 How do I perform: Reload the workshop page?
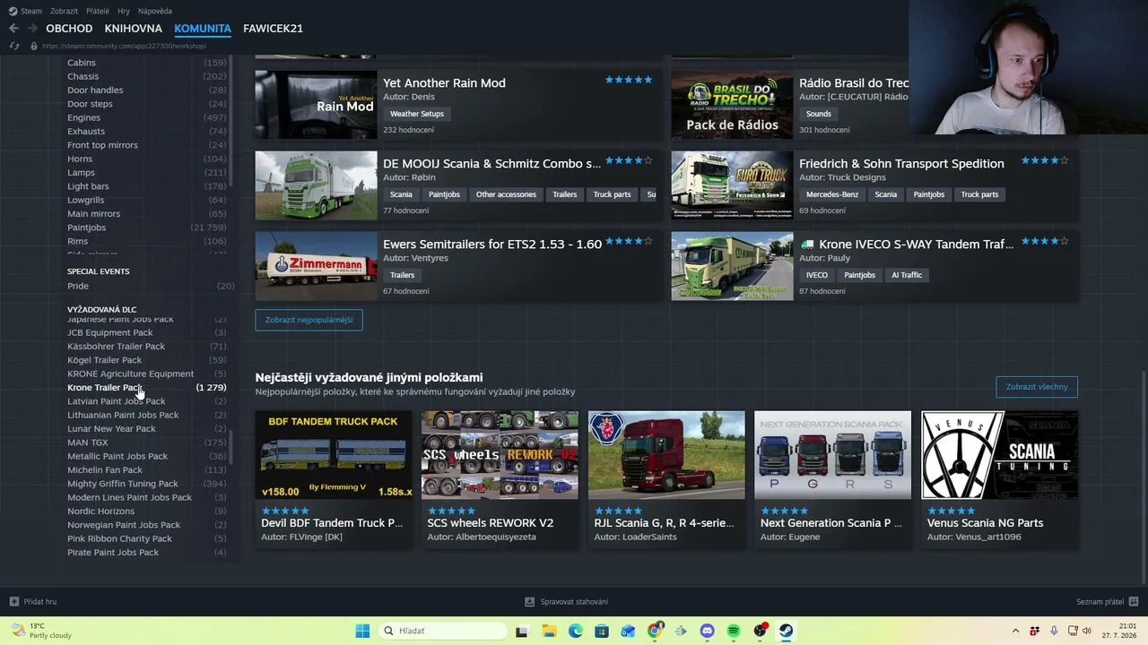(13, 46)
